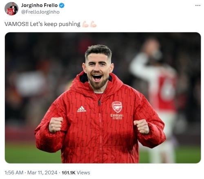This screenshot has height=179, width=204.
Task: Click the blue verified badge
Action: 62,5
